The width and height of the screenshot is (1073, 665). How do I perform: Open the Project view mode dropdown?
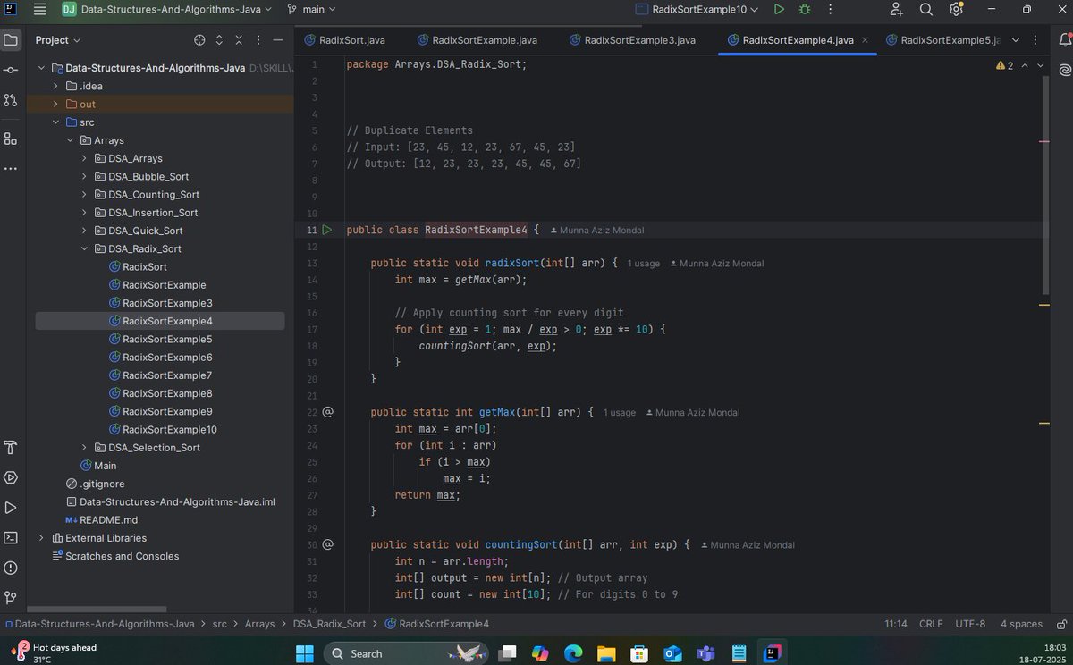[x=58, y=40]
